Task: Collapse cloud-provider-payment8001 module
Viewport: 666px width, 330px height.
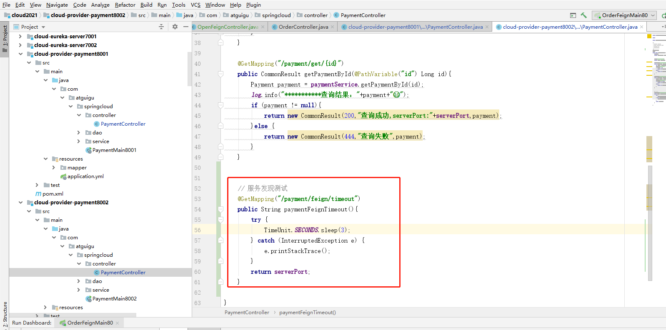Action: [20, 54]
